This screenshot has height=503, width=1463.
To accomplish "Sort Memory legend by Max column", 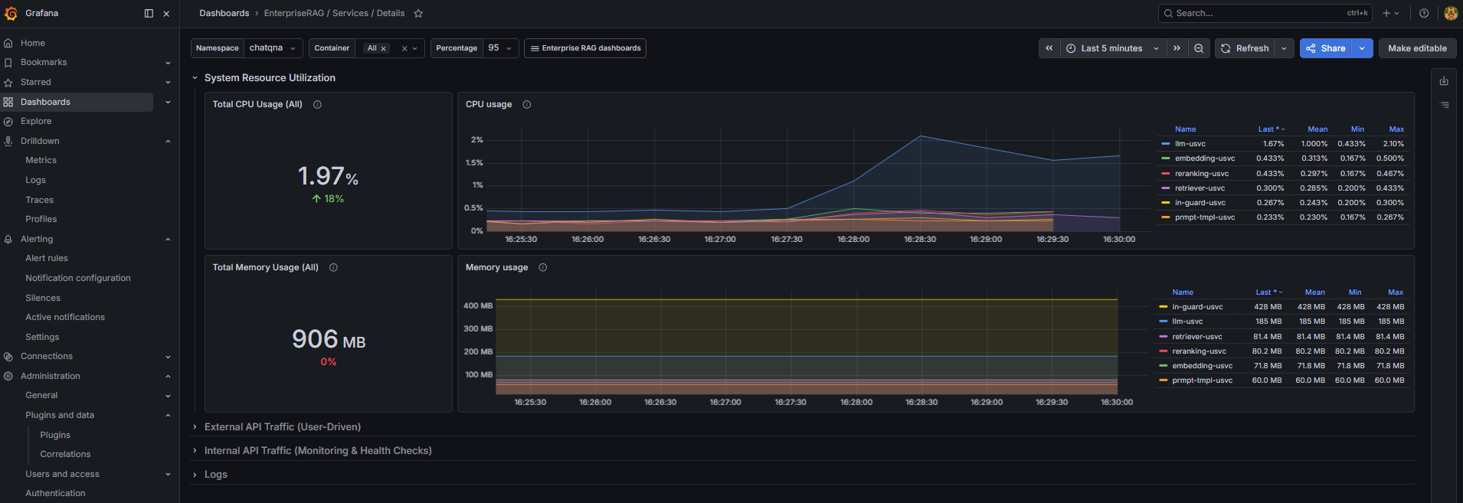I will pyautogui.click(x=1396, y=292).
